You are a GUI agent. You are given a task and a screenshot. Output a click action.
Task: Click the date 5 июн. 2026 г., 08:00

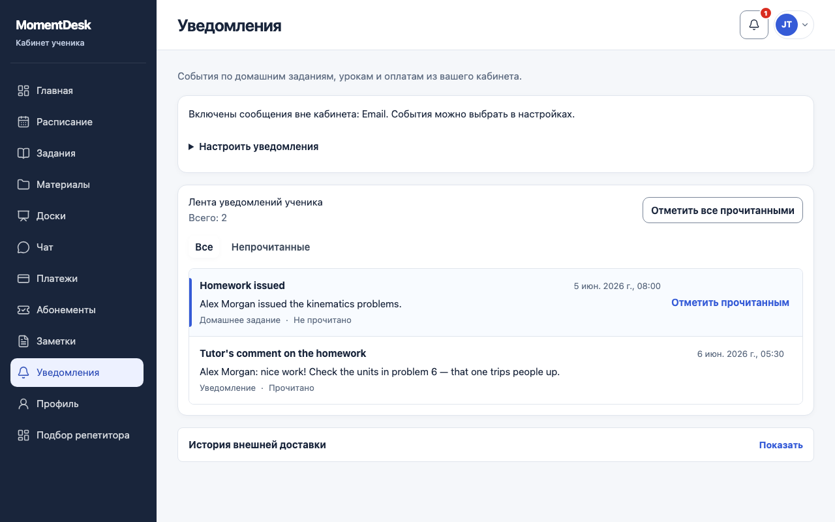pyautogui.click(x=617, y=286)
